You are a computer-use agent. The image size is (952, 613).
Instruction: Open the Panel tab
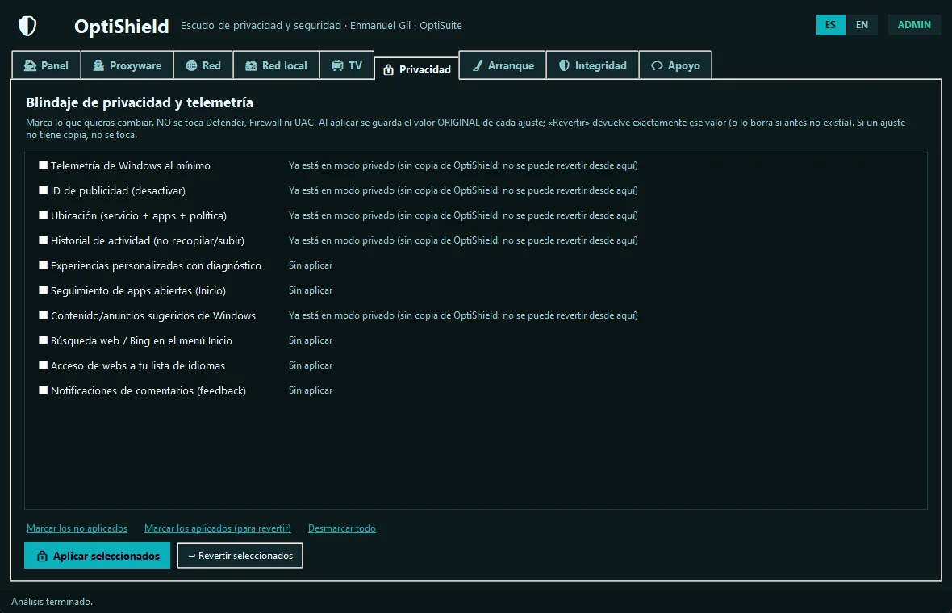tap(46, 65)
